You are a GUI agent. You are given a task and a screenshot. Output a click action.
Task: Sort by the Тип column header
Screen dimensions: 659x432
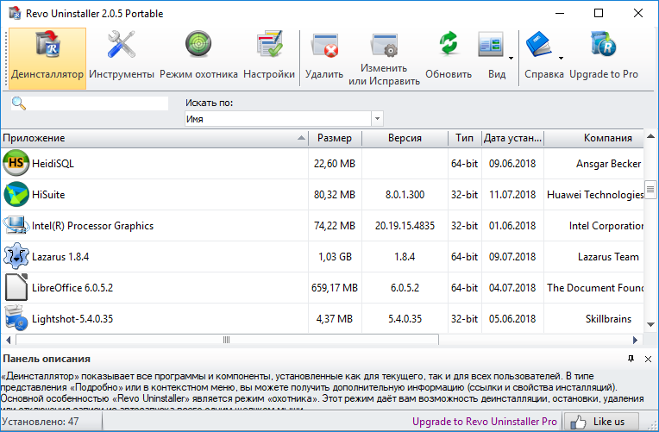tap(464, 138)
